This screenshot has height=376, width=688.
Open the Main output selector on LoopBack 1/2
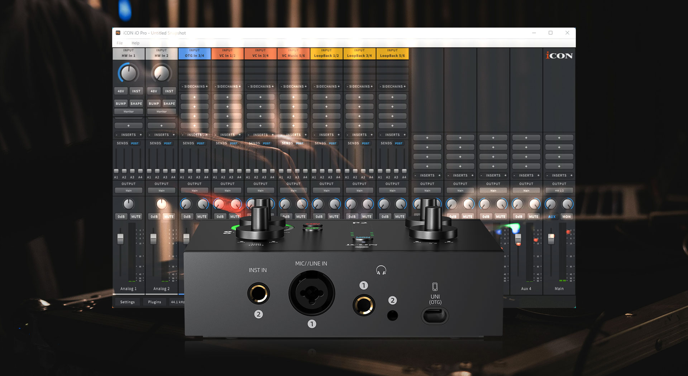326,191
